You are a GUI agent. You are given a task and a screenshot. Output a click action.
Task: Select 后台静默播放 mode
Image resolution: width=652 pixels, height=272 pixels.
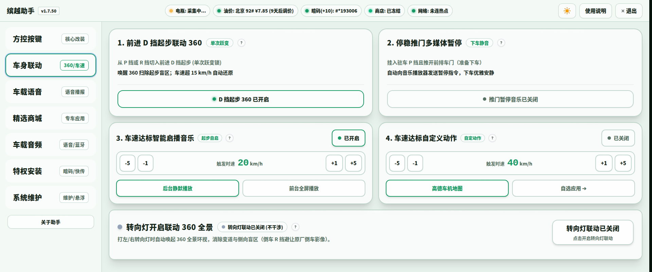(178, 188)
